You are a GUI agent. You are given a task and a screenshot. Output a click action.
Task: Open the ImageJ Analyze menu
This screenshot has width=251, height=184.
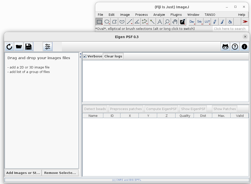tap(159, 15)
